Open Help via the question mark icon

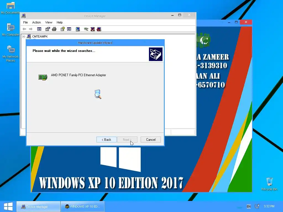(63, 29)
